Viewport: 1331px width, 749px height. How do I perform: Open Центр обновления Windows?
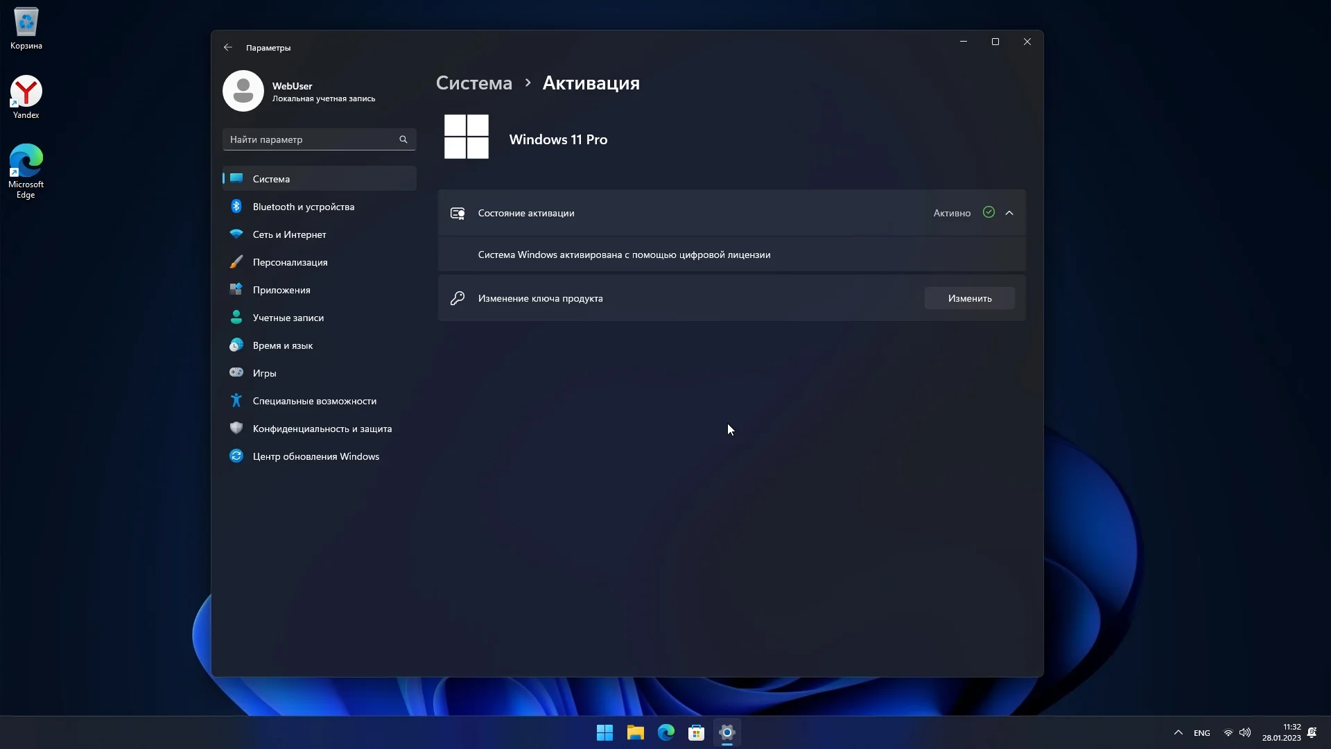(x=315, y=456)
